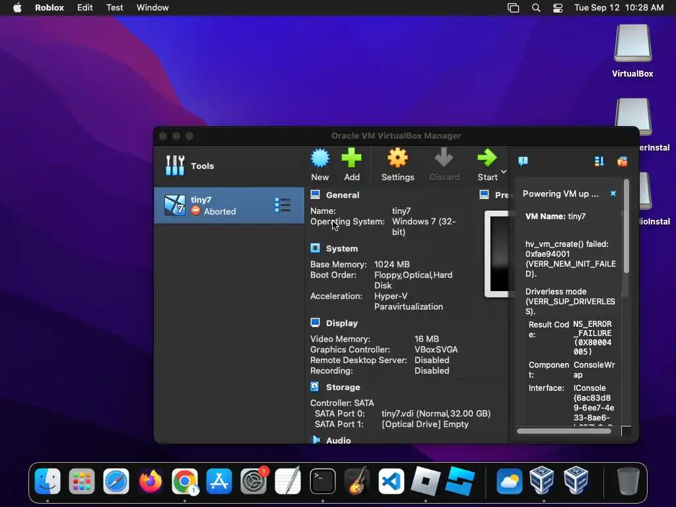Click the clear all notifications icon
The height and width of the screenshot is (507, 676).
[x=622, y=162]
